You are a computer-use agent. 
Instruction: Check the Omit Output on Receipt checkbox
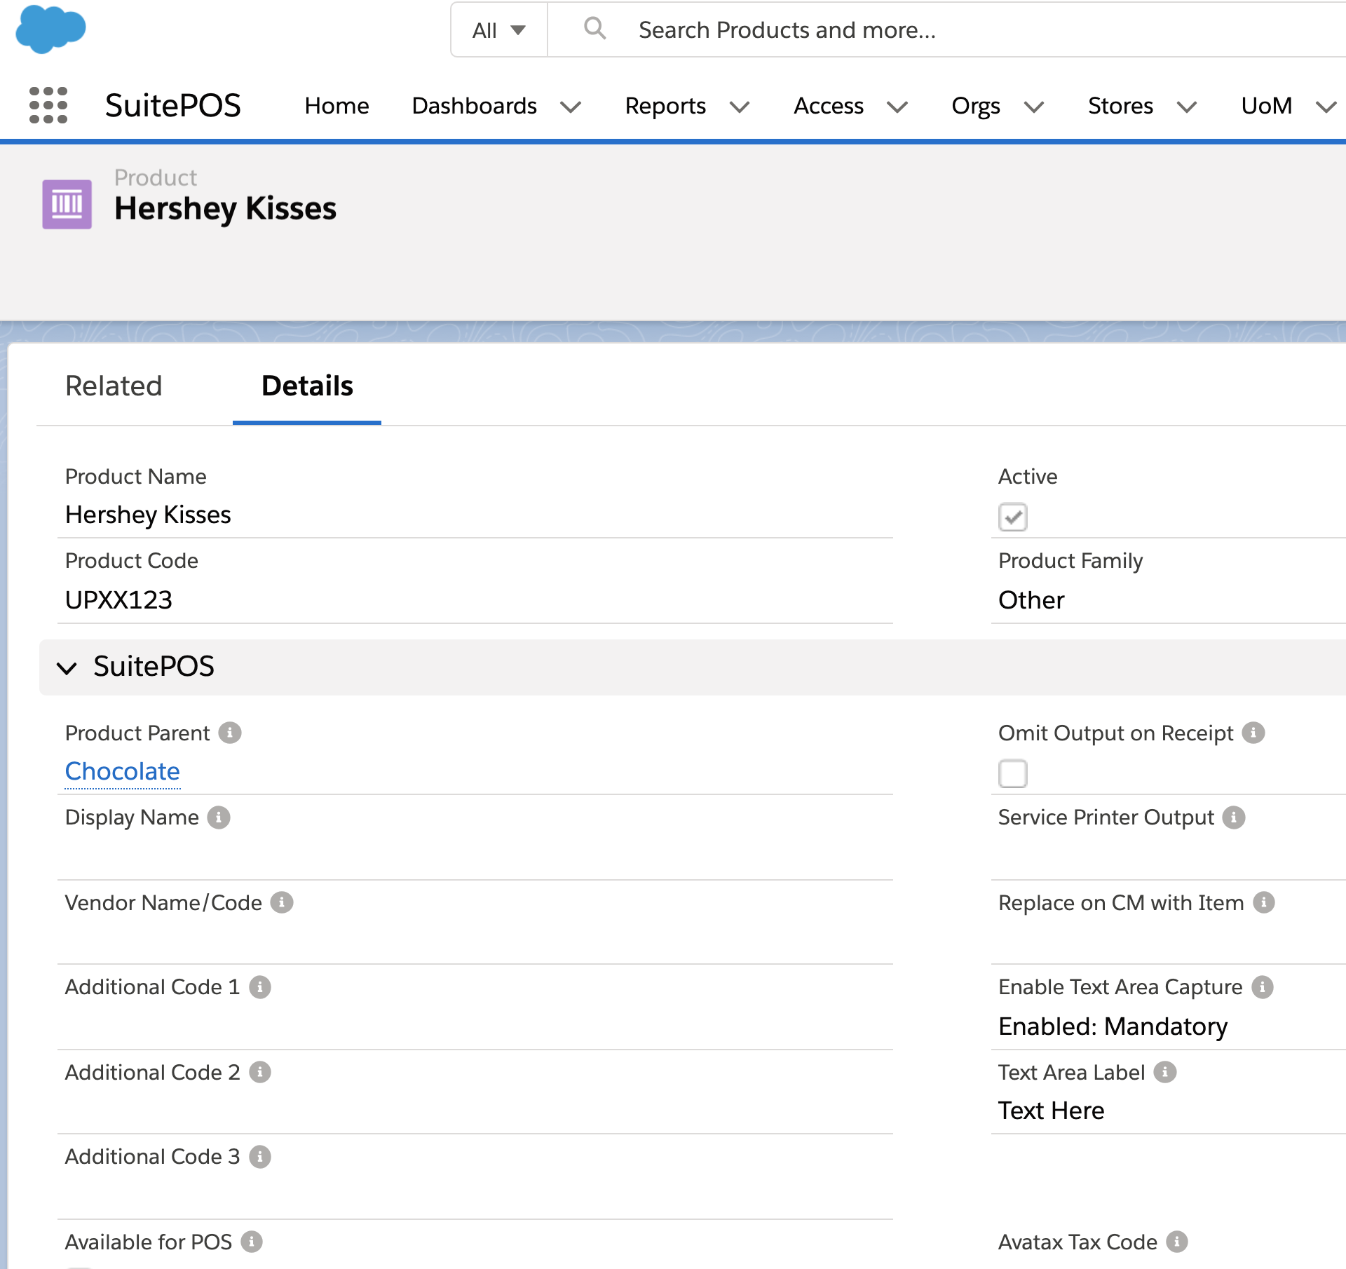(x=1013, y=774)
